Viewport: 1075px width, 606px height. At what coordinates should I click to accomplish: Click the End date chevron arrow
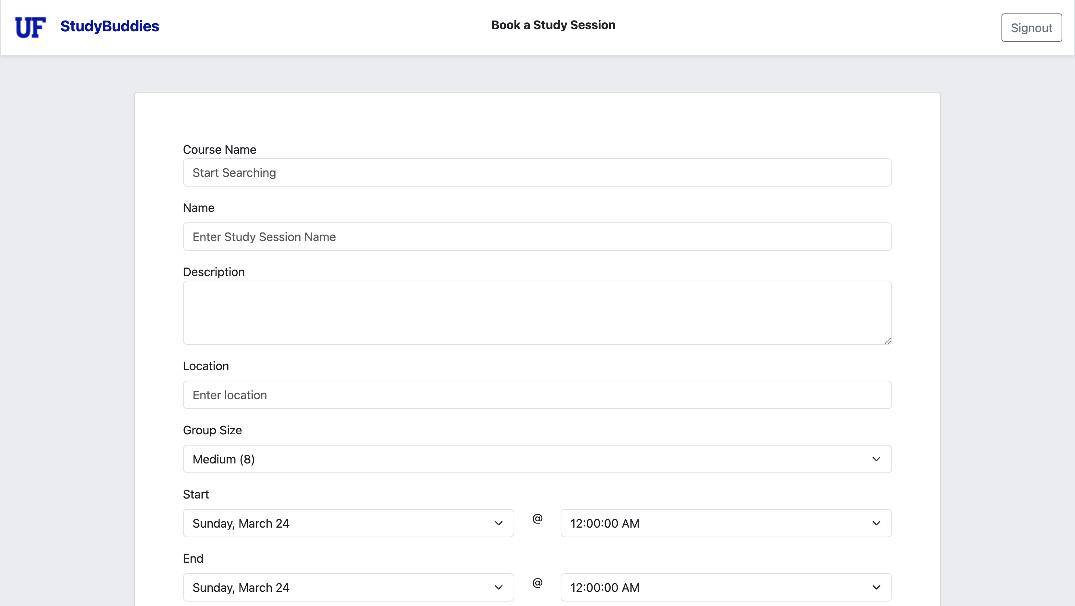(x=498, y=587)
